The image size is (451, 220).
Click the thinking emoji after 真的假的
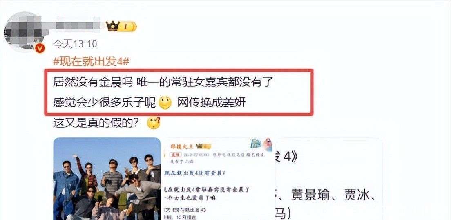(153, 123)
